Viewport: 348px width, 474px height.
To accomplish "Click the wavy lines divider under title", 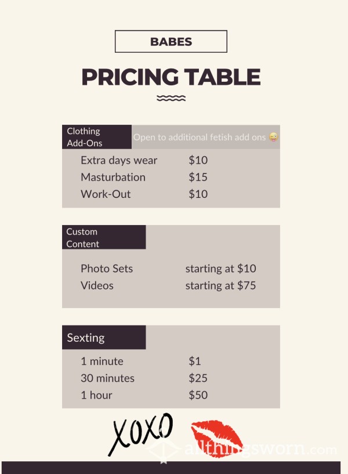I will click(171, 98).
